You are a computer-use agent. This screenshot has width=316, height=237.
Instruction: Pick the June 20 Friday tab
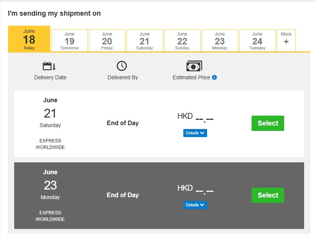tap(107, 41)
